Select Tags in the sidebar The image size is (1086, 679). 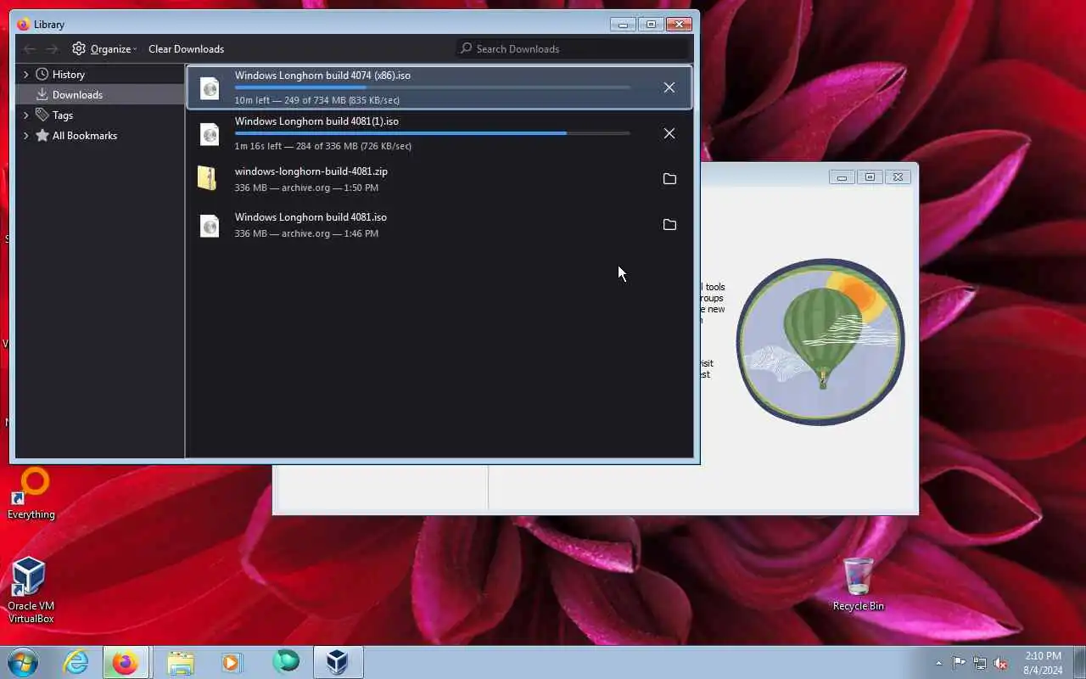[x=100, y=115]
